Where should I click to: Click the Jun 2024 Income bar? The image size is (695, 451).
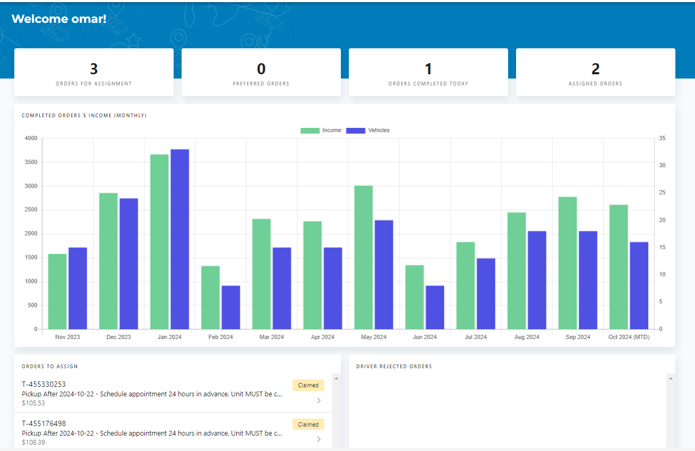415,297
